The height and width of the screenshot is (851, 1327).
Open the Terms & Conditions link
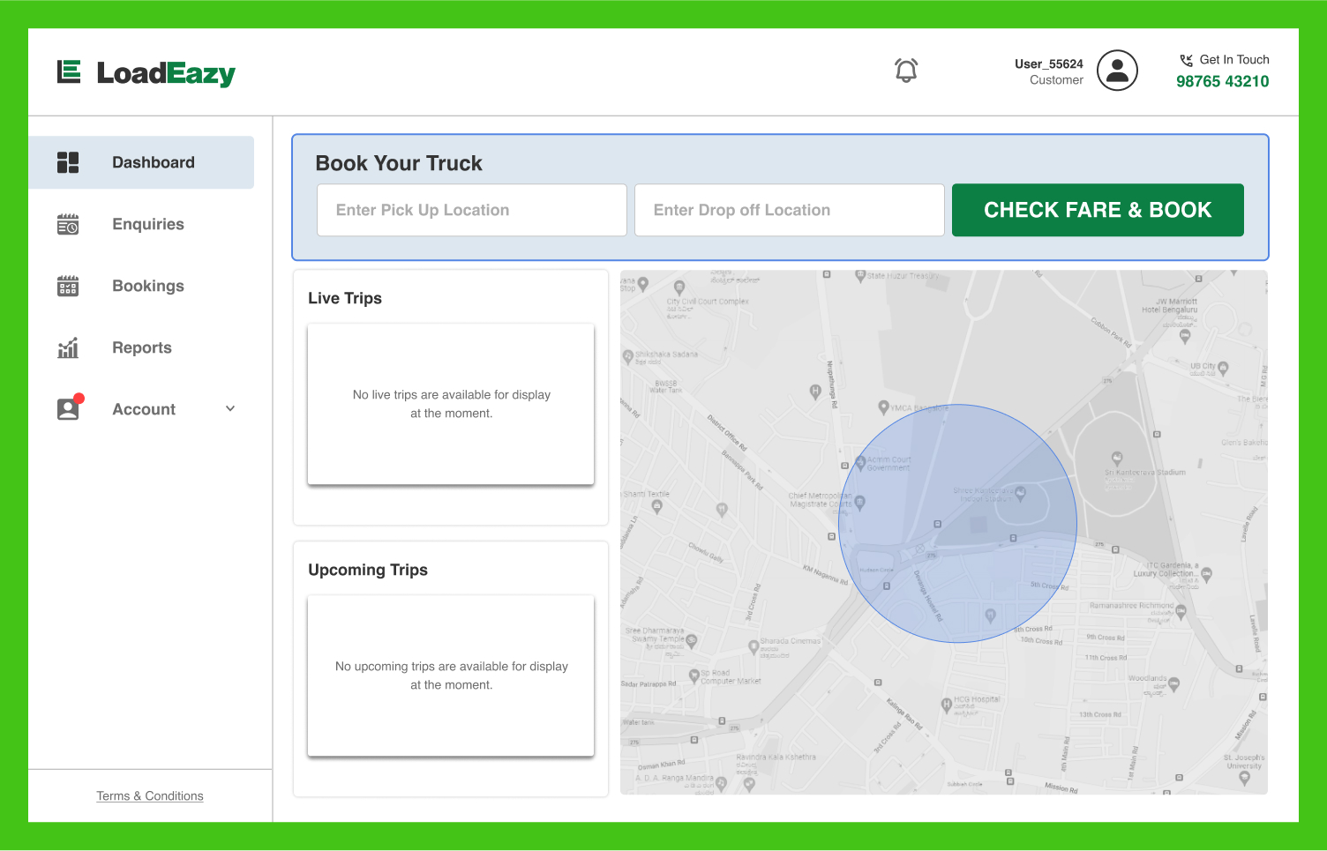pyautogui.click(x=150, y=795)
